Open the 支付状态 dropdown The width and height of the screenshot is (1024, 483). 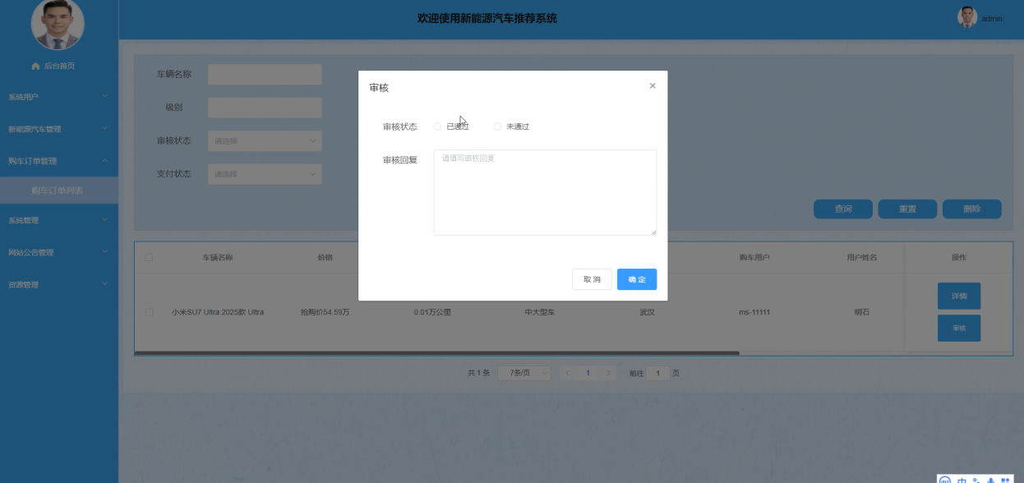click(x=263, y=173)
